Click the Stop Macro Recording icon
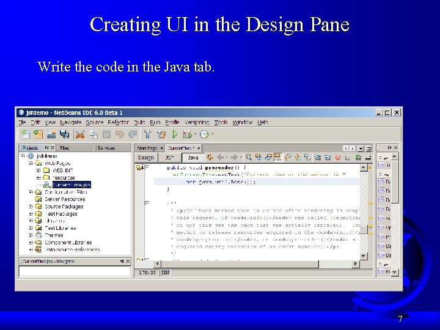The image size is (440, 330). pyautogui.click(x=348, y=158)
